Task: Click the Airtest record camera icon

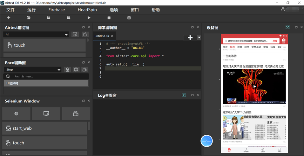Action: 85,35
